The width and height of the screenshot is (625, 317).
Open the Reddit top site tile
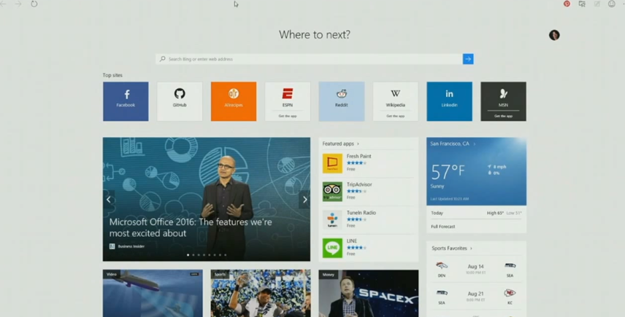point(342,102)
